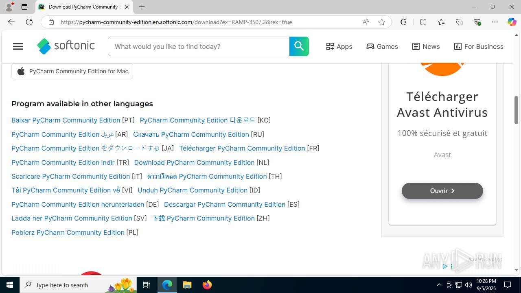This screenshot has width=521, height=293.
Task: Open File Explorer from the taskbar
Action: (187, 285)
